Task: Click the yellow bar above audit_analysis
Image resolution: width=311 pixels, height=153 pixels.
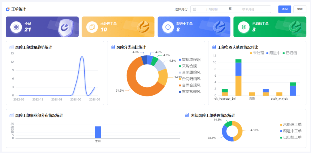Action: coord(279,94)
